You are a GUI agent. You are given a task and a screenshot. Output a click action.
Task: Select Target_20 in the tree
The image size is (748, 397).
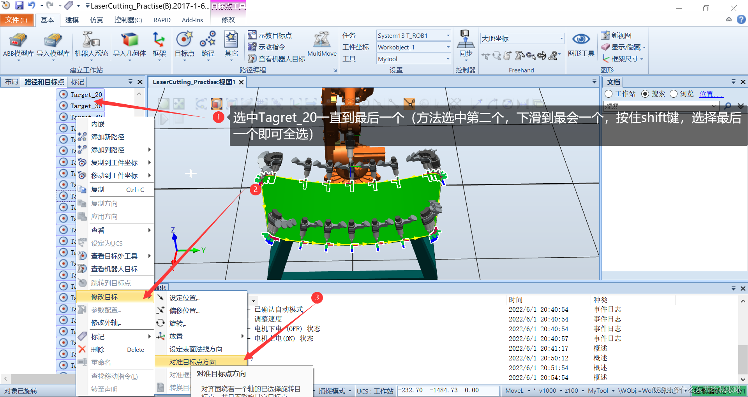(81, 94)
